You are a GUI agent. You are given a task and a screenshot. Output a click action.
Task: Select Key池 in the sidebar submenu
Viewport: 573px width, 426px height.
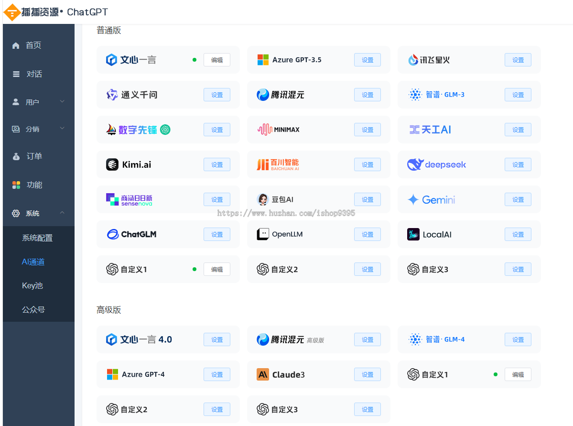(32, 285)
